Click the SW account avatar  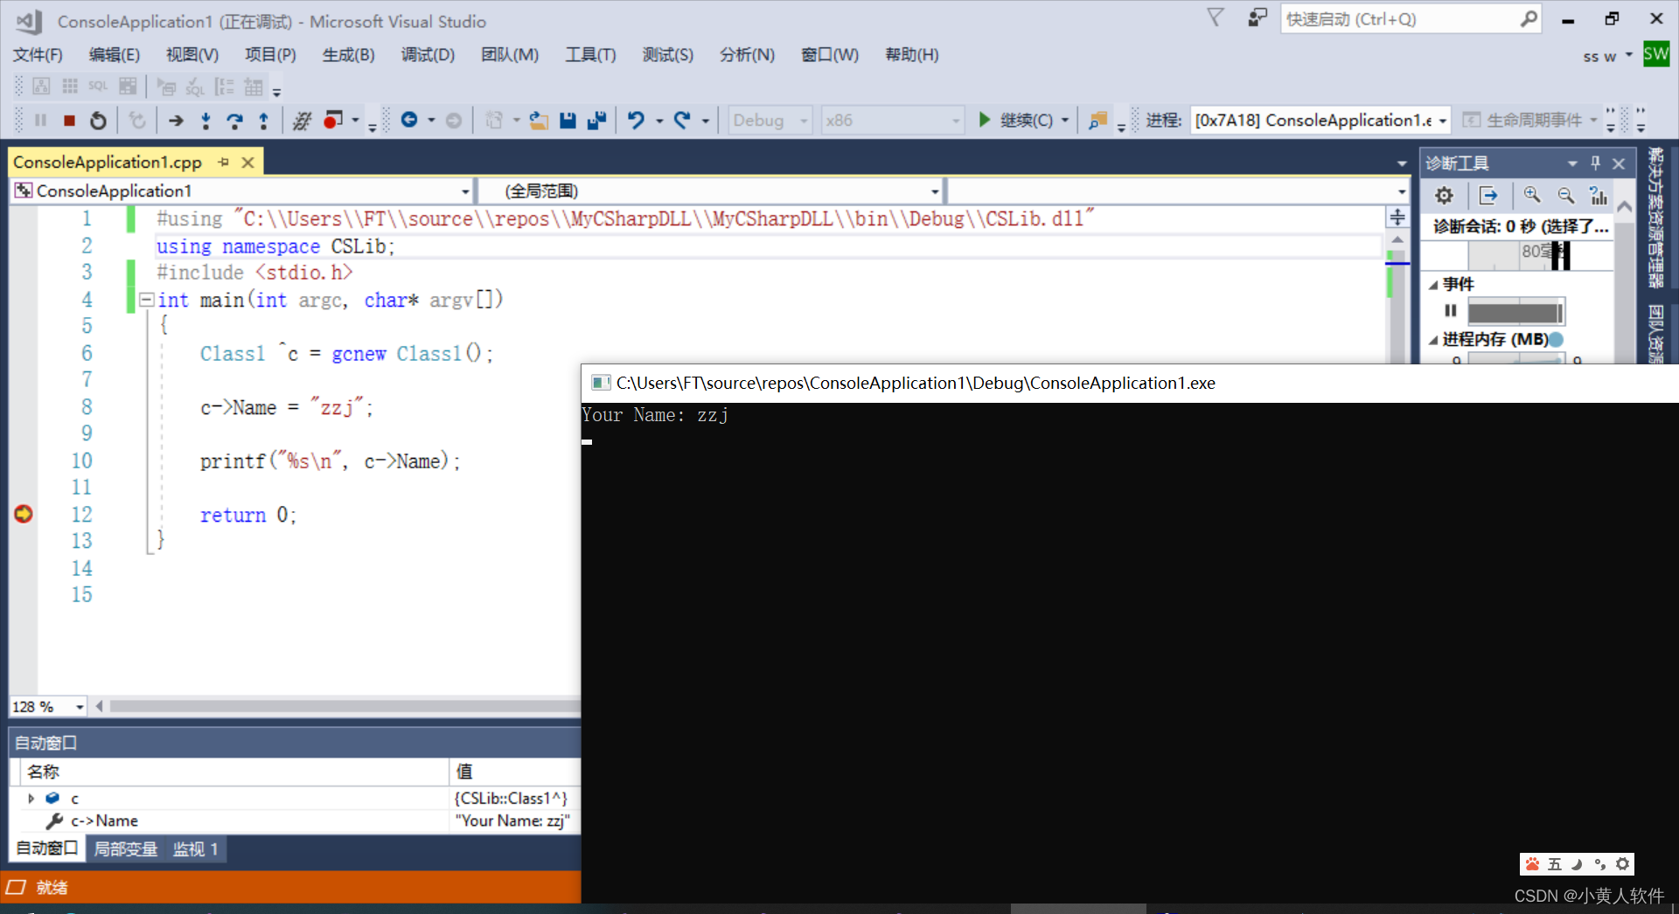tap(1656, 54)
